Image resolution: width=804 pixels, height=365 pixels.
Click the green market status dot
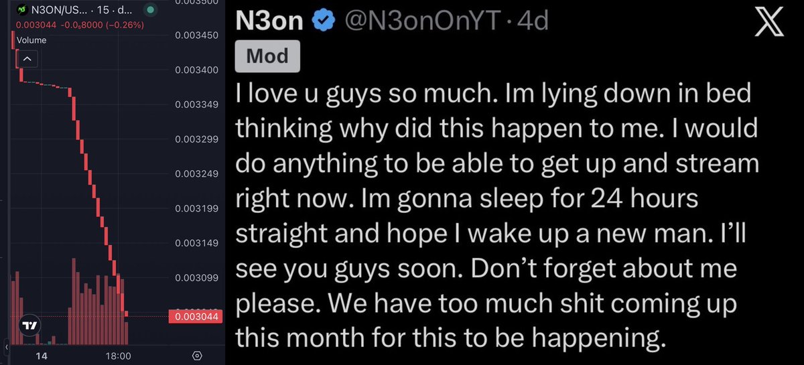(x=152, y=11)
